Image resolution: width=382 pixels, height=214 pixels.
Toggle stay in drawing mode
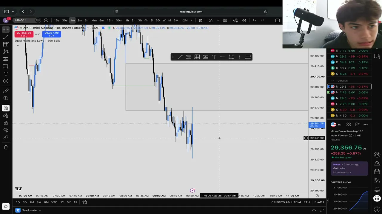(x=6, y=116)
